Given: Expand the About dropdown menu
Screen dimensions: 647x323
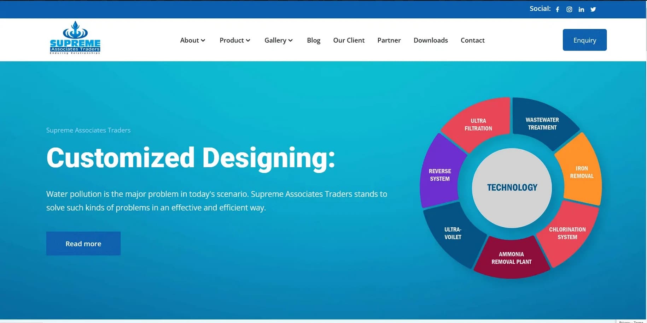Looking at the screenshot, I should pyautogui.click(x=192, y=40).
